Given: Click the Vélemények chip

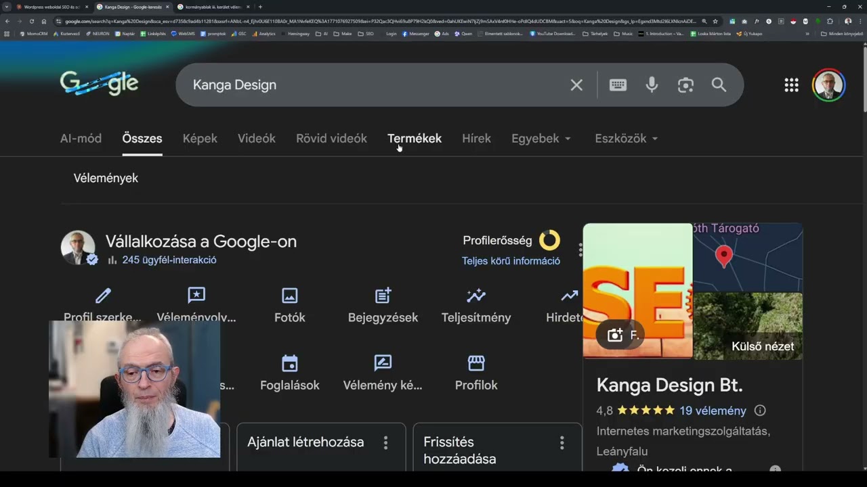Looking at the screenshot, I should point(106,178).
